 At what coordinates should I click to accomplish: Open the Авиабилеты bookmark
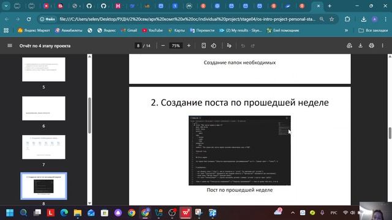[x=69, y=31]
